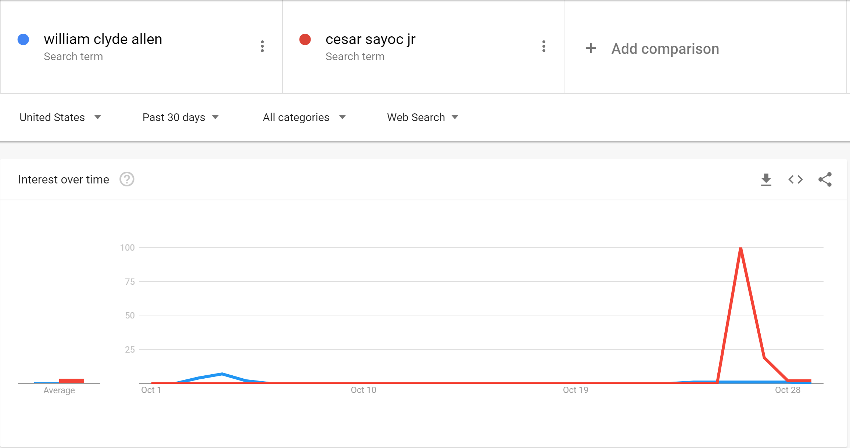
Task: Edit the cesar sayoc jr search term
Action: click(x=370, y=39)
